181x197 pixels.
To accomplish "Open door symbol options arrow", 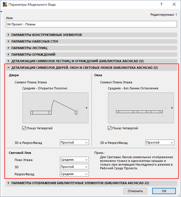I will [x=87, y=108].
